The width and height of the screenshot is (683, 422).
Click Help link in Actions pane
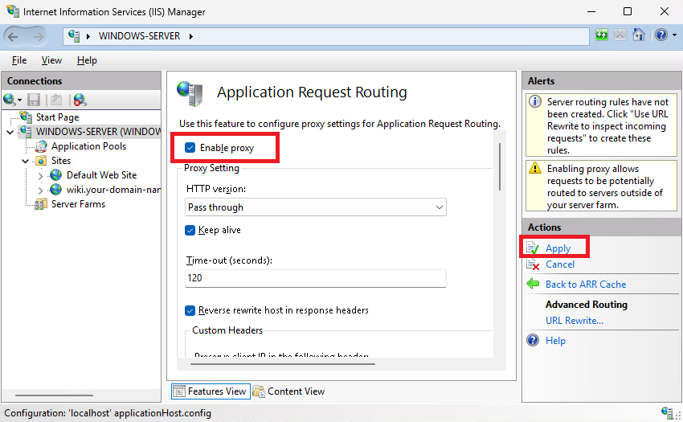pyautogui.click(x=555, y=341)
